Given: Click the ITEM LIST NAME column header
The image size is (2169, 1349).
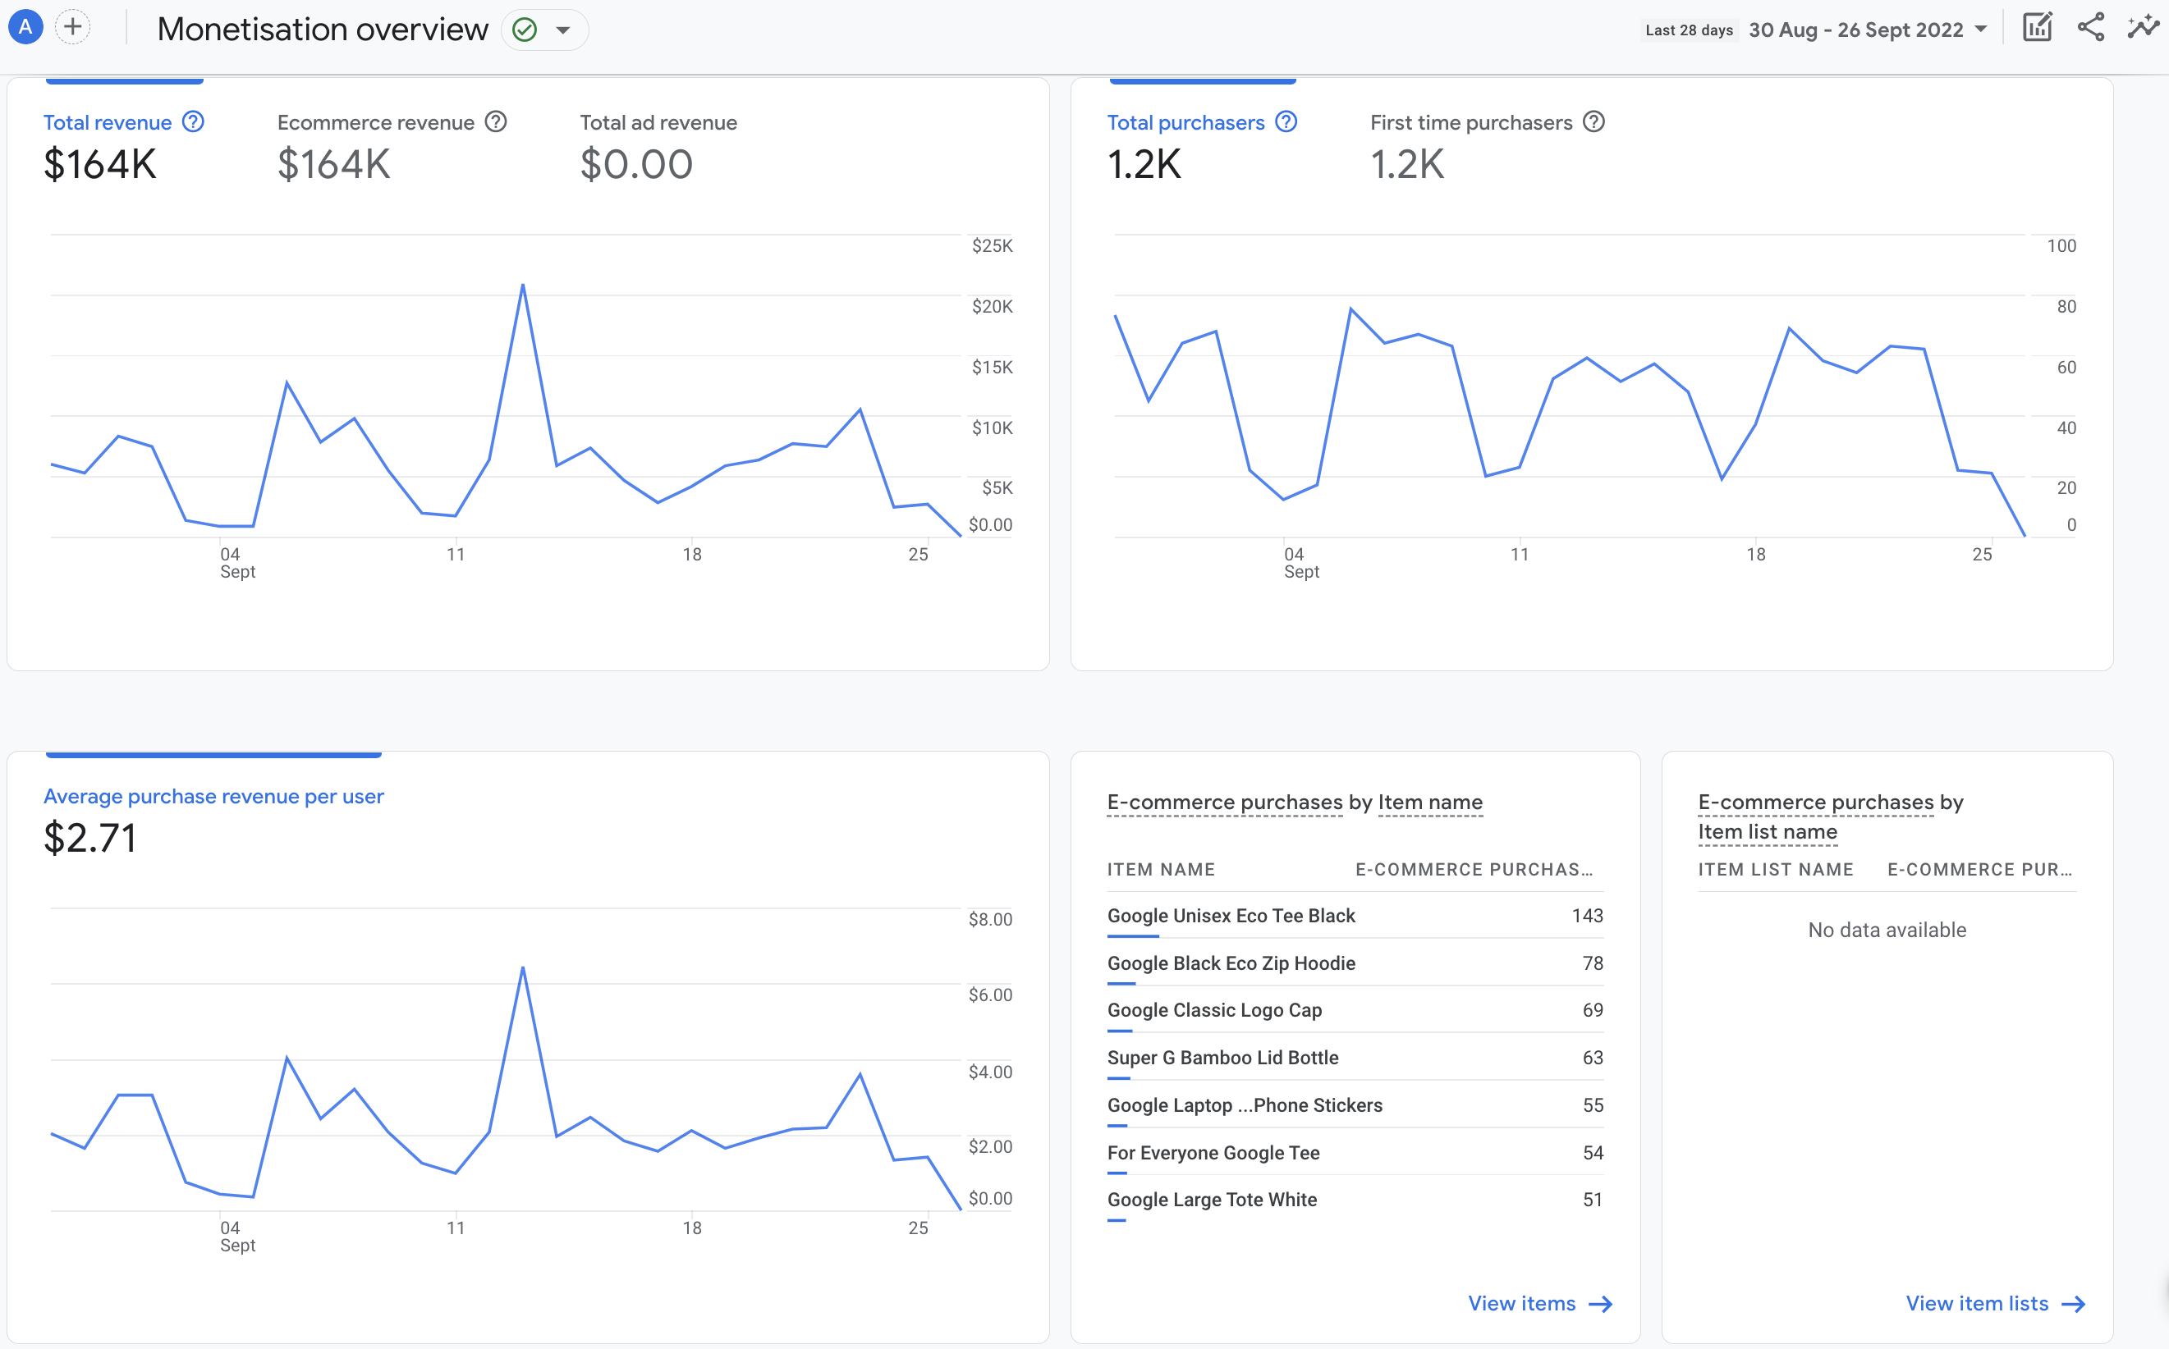Looking at the screenshot, I should [1776, 869].
